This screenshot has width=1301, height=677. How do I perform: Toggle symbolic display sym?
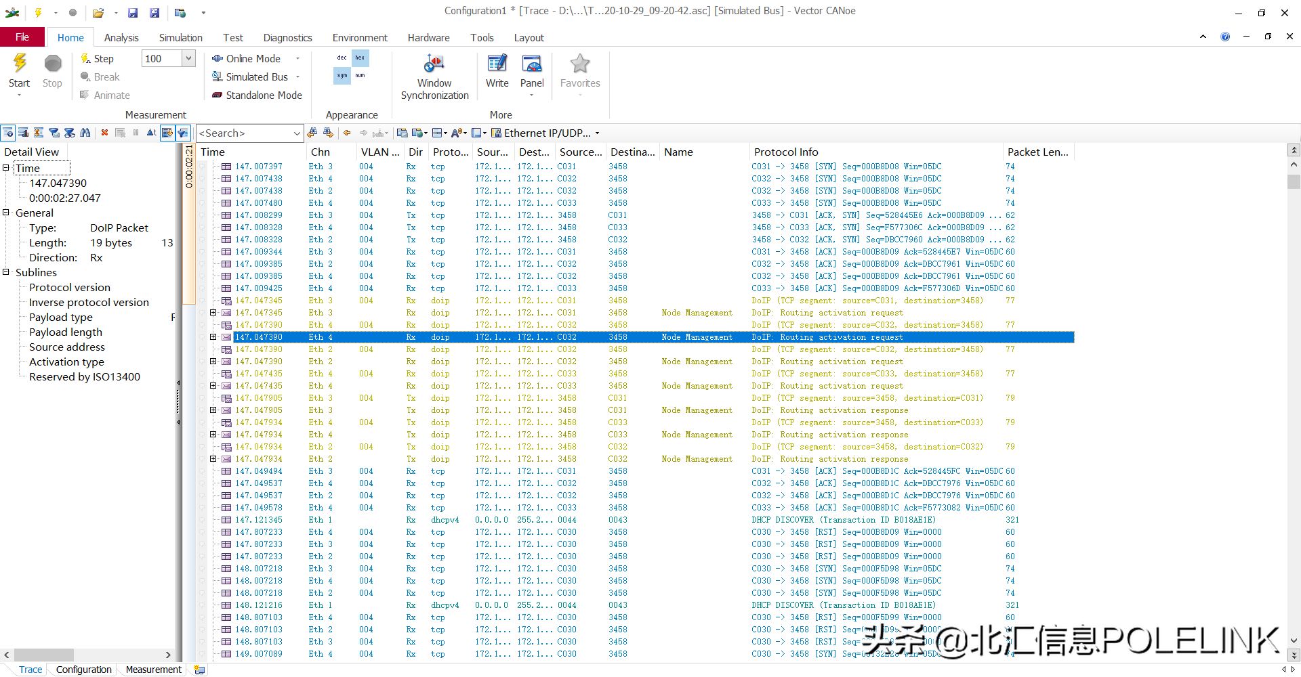(342, 76)
